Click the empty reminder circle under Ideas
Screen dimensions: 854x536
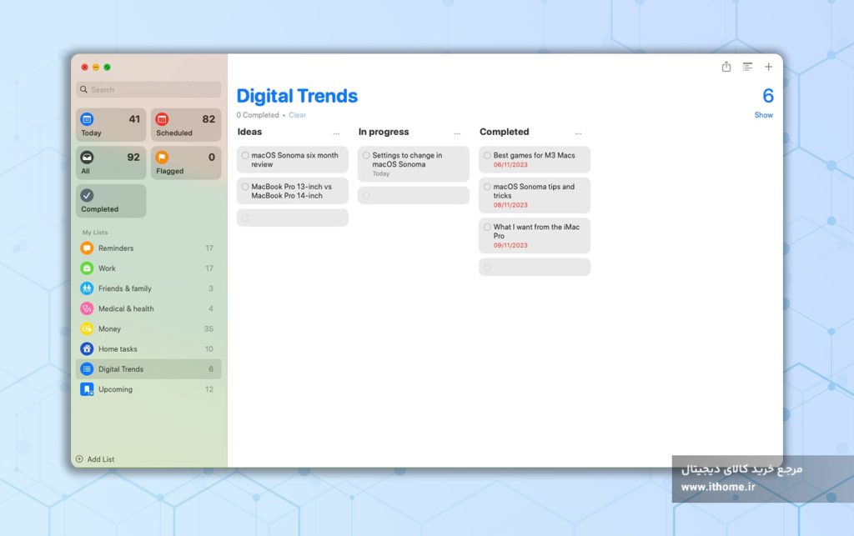(x=245, y=218)
